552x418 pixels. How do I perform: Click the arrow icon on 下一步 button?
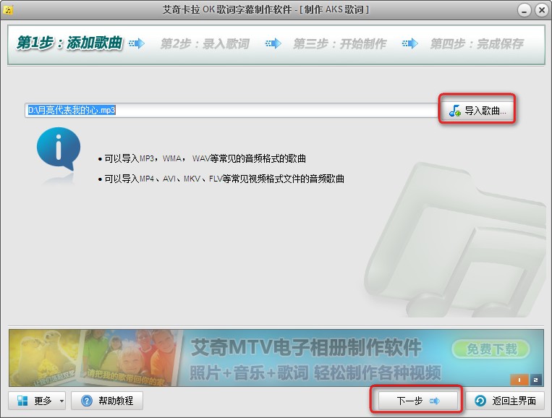tap(435, 401)
